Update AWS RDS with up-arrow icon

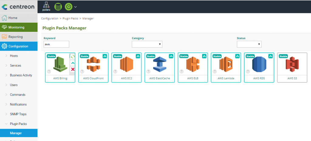tap(271, 56)
